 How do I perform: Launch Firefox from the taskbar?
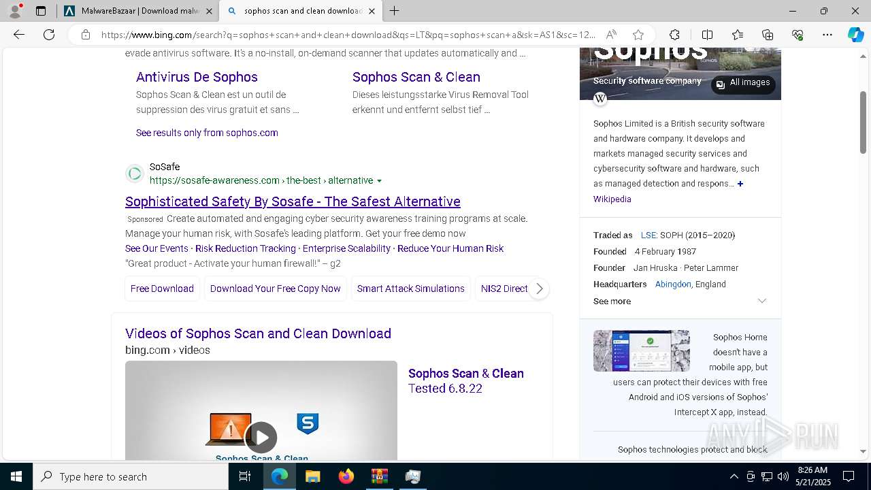click(346, 476)
